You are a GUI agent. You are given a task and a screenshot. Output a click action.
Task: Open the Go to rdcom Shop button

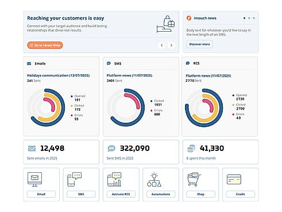coord(45,45)
